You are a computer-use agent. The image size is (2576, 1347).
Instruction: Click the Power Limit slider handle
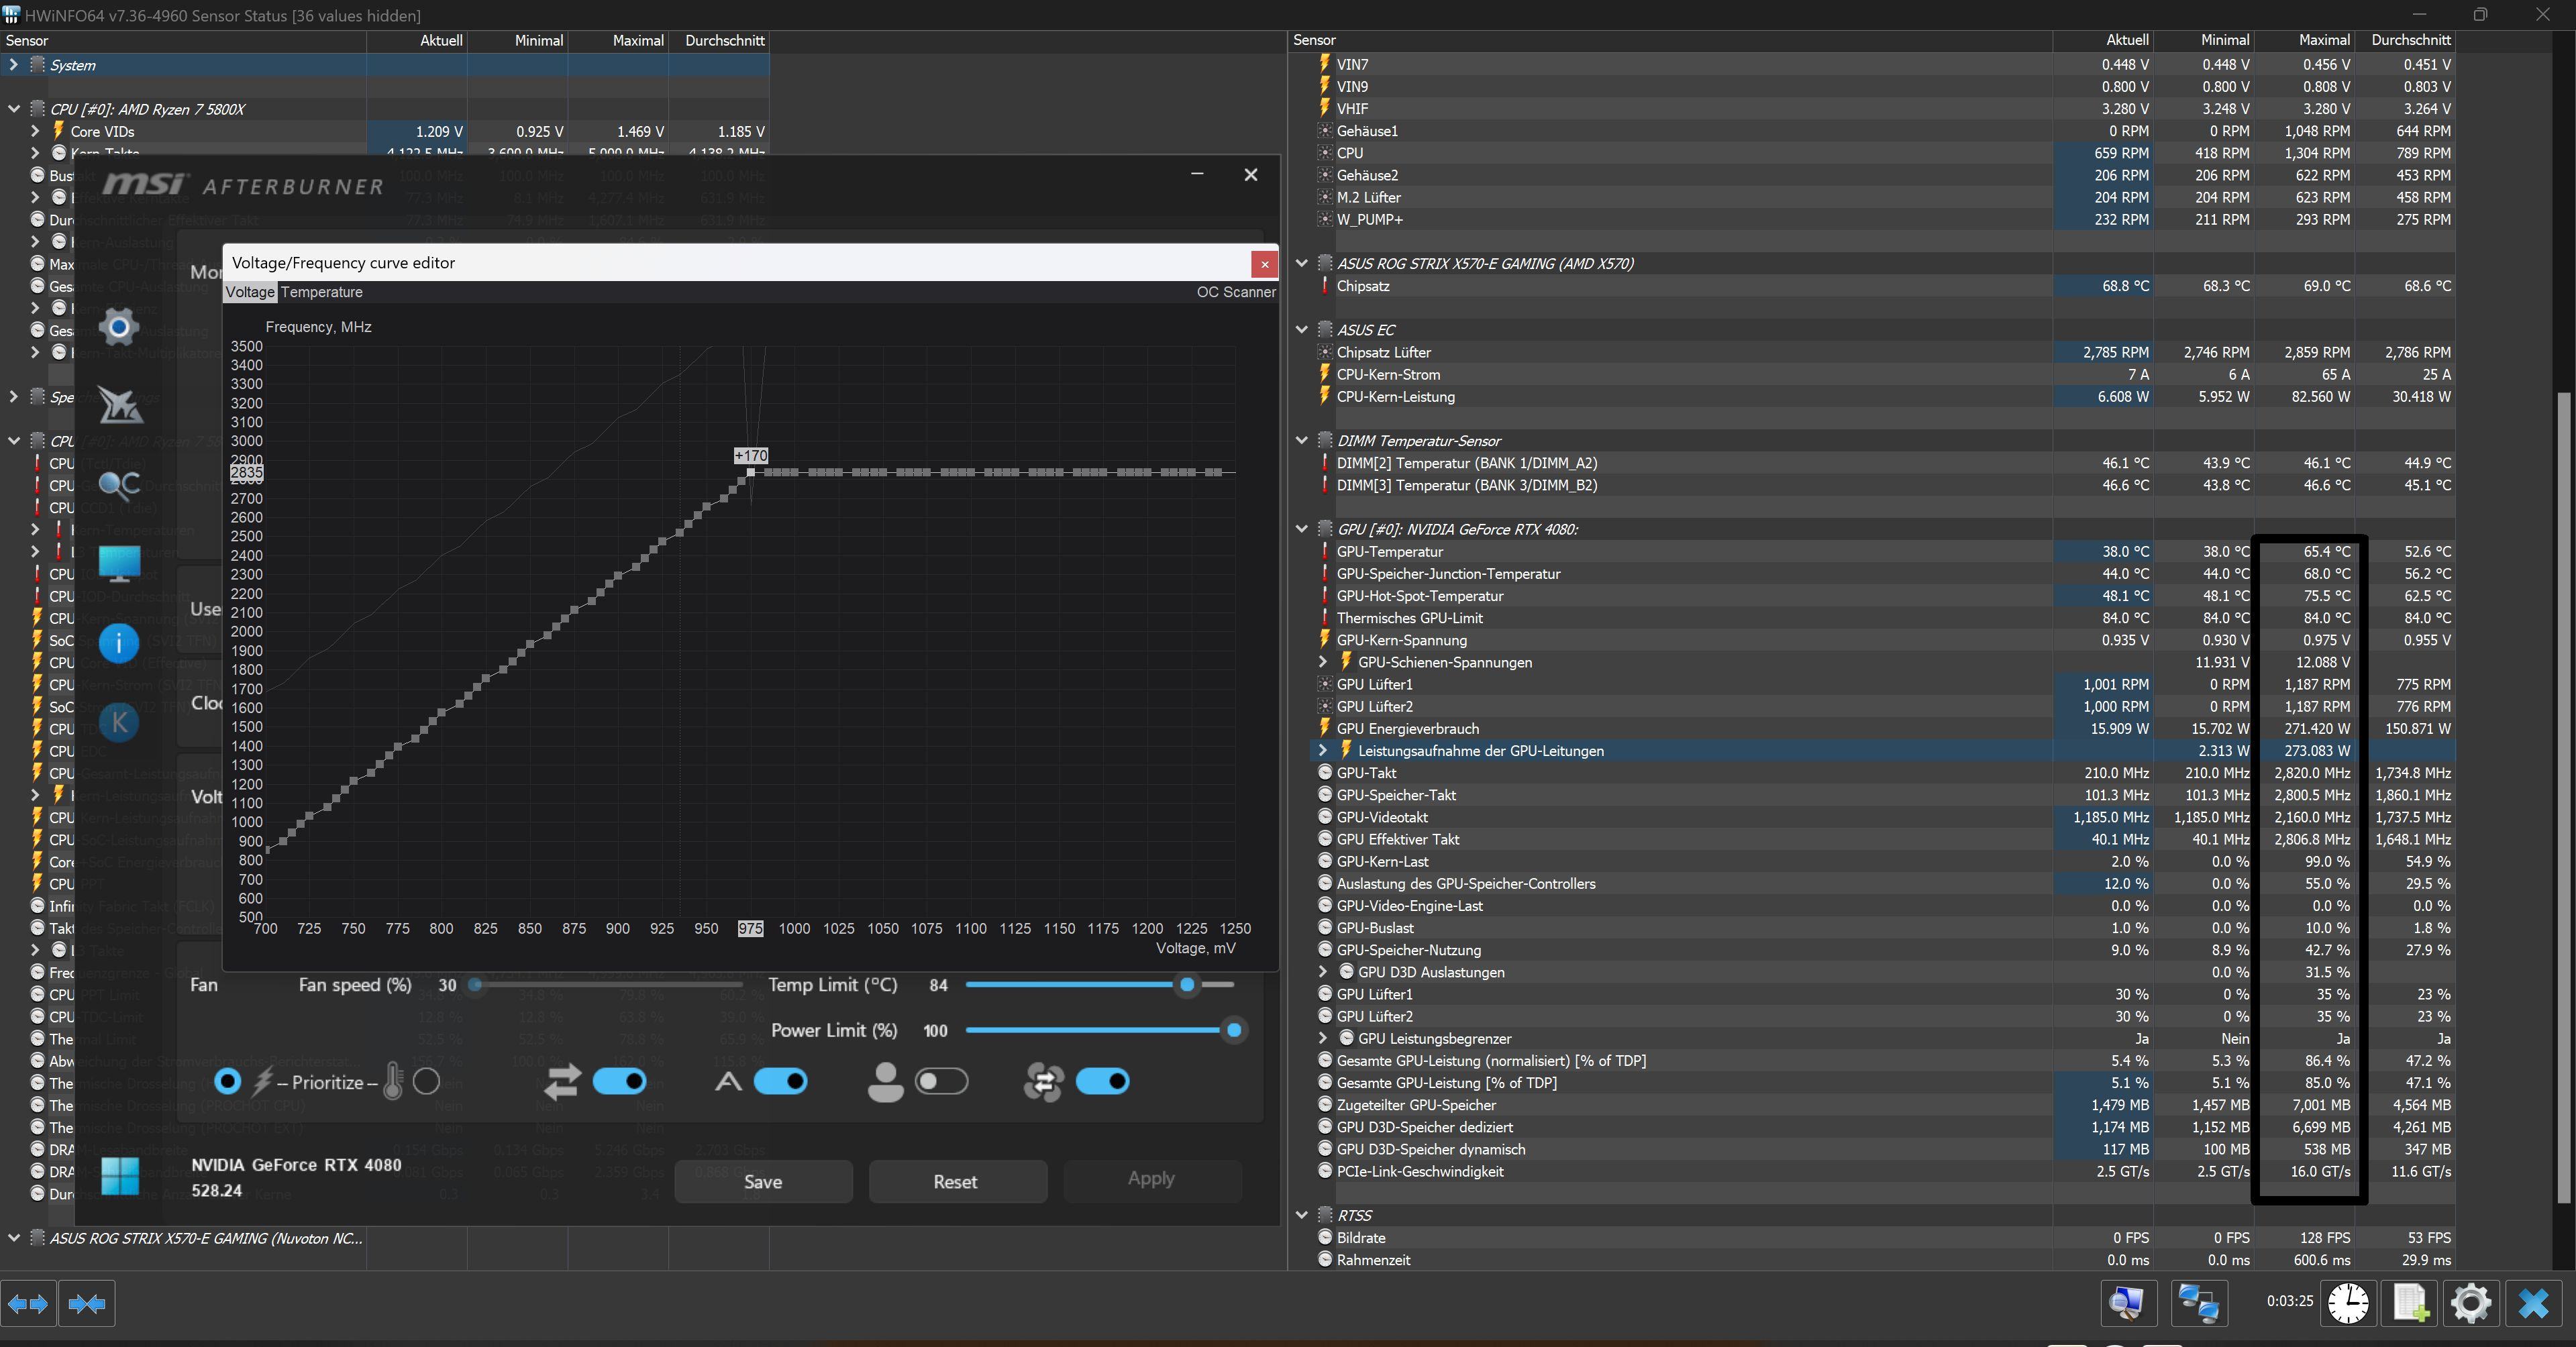[x=1234, y=1030]
